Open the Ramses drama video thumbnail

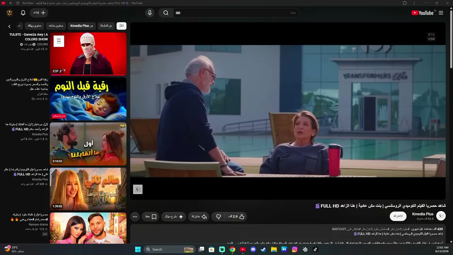(x=88, y=228)
